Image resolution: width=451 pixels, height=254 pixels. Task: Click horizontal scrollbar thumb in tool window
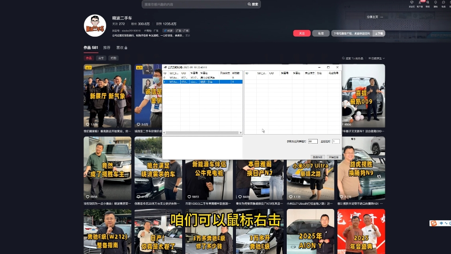(202, 132)
